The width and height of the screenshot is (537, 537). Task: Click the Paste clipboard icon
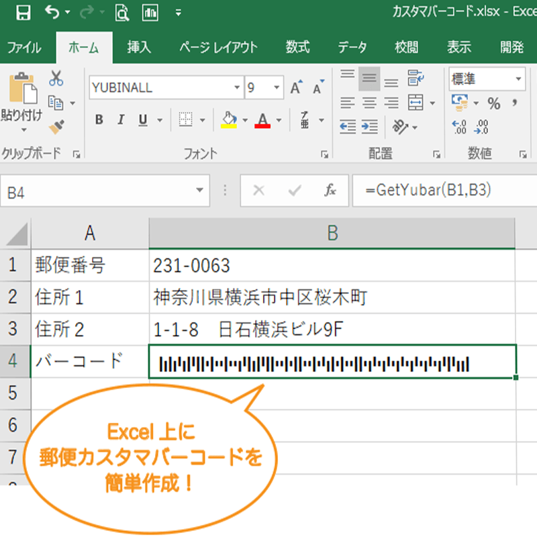(x=22, y=88)
